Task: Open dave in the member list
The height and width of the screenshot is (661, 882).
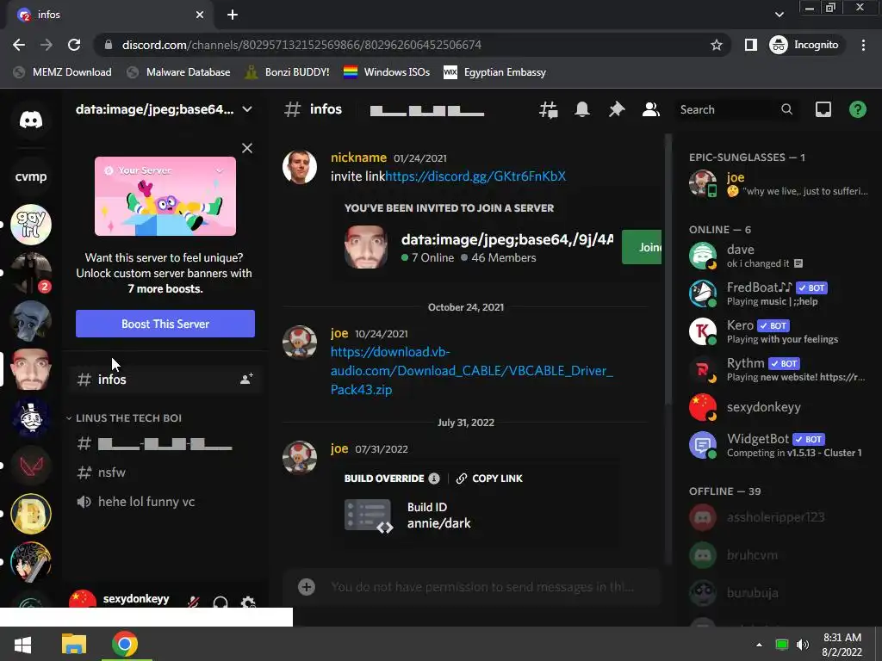Action: click(x=778, y=256)
